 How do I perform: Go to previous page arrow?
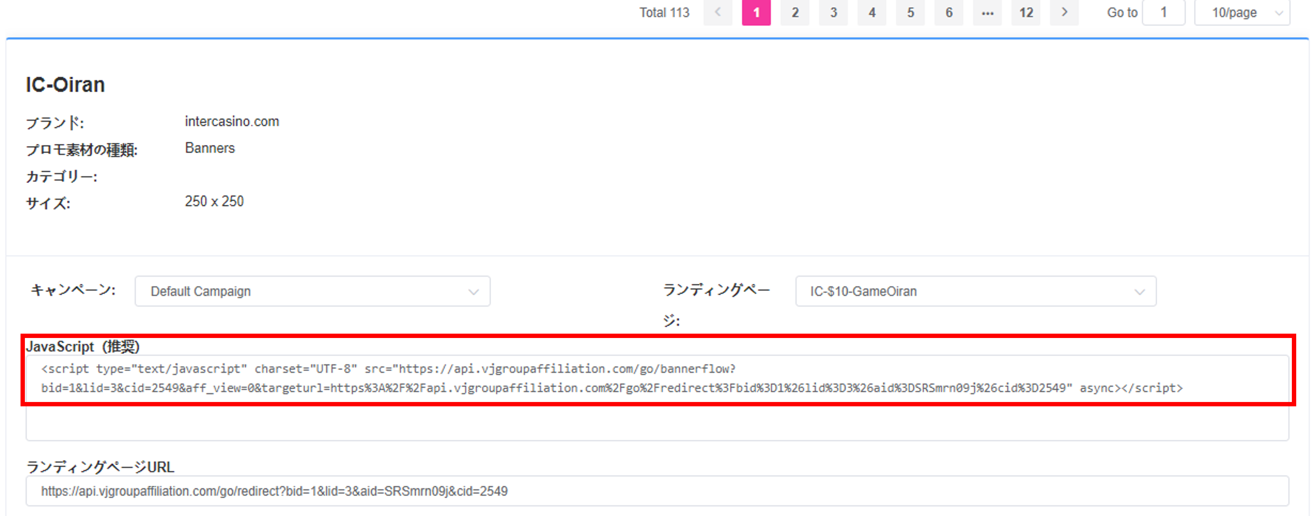(x=718, y=12)
